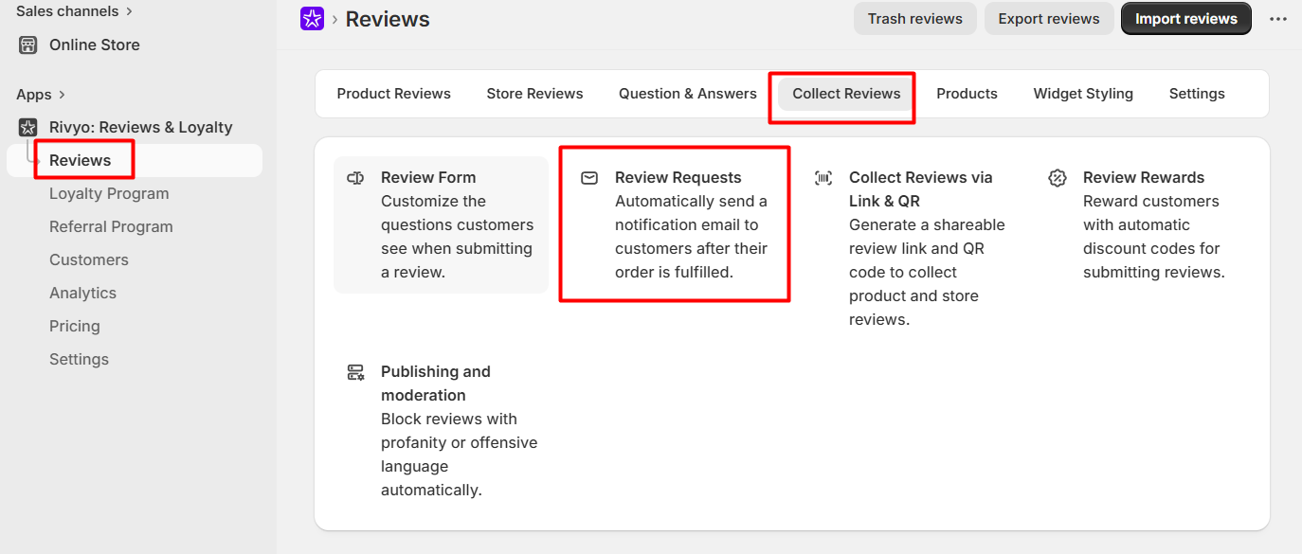Expand the Apps section chevron

tap(63, 95)
